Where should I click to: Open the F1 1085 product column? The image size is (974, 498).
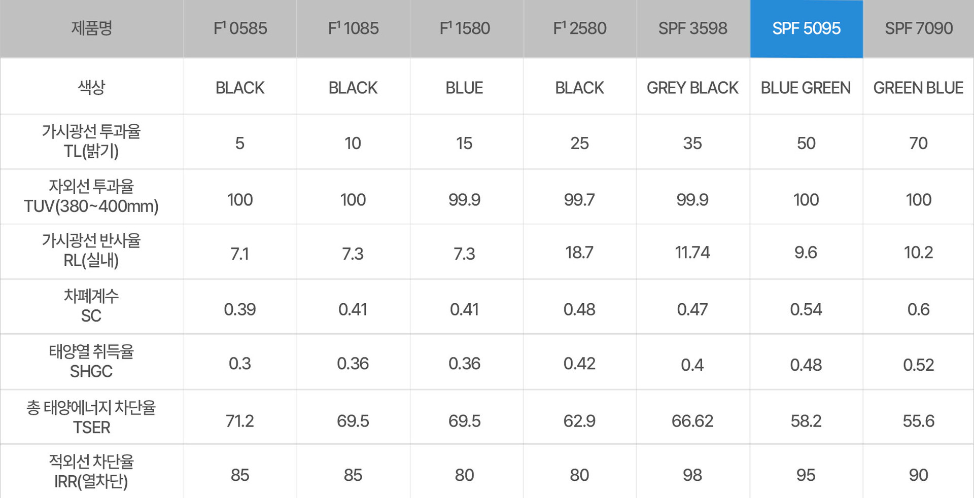(x=353, y=29)
